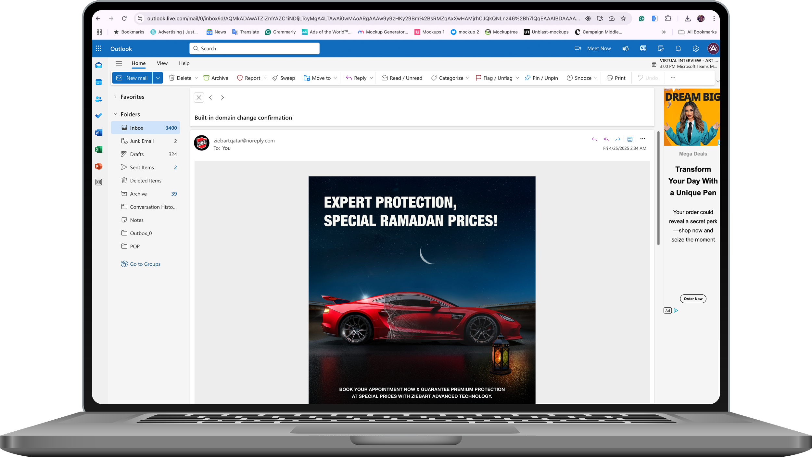Show more ribbon commands ellipsis
Screen dimensions: 812x457
[x=673, y=78]
